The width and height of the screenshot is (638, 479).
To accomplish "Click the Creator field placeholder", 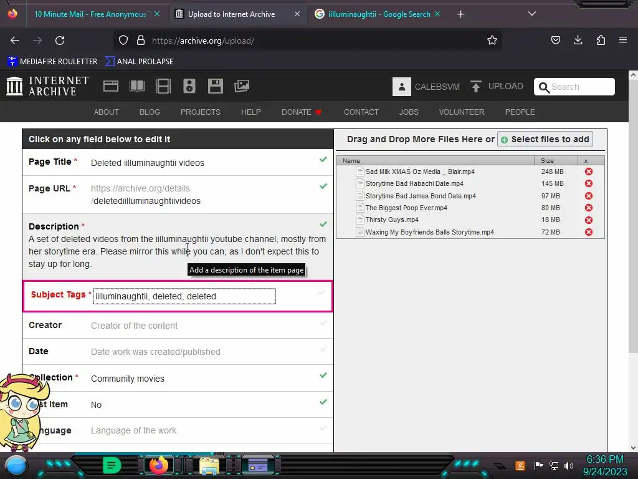I will tap(135, 326).
